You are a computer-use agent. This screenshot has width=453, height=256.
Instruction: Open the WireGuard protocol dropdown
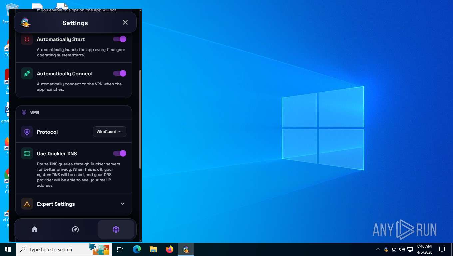[109, 132]
